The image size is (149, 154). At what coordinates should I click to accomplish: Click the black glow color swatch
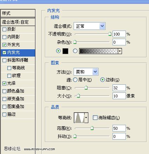point(66,51)
